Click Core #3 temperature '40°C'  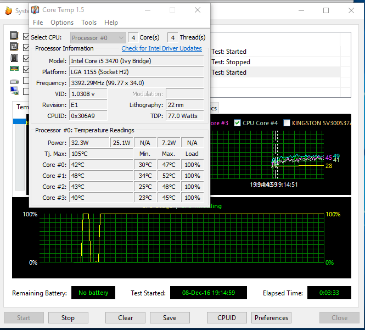click(101, 198)
